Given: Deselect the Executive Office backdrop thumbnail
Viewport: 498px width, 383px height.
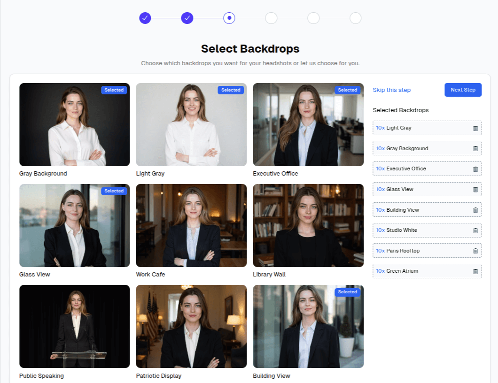Looking at the screenshot, I should (308, 124).
